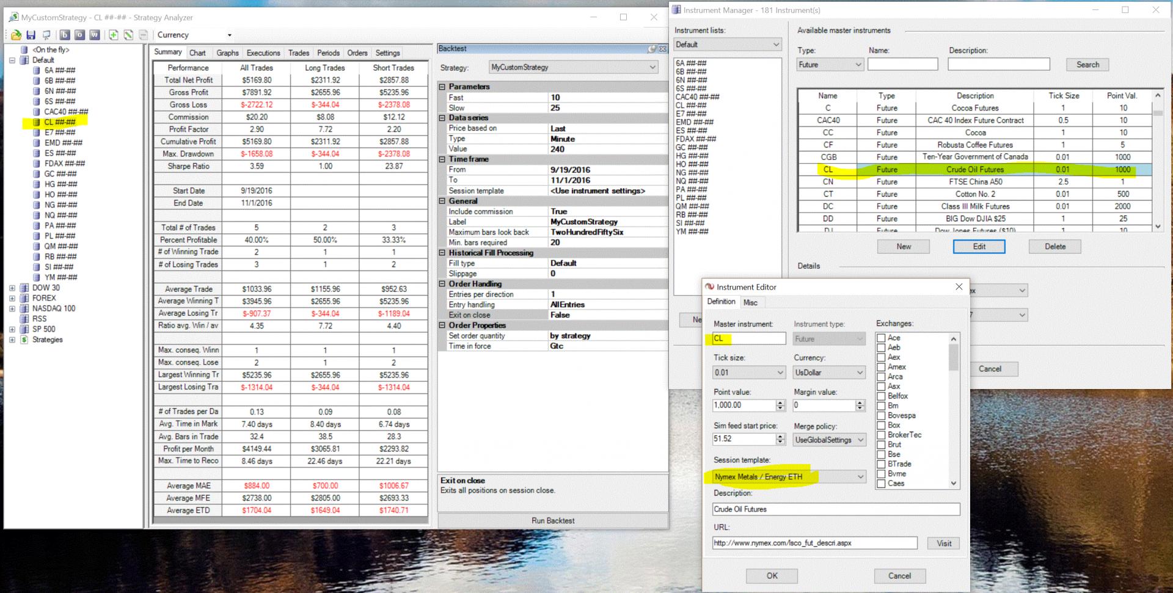Collapse the Default instrument list tree node
Screen dimensions: 1173x593
click(12, 60)
